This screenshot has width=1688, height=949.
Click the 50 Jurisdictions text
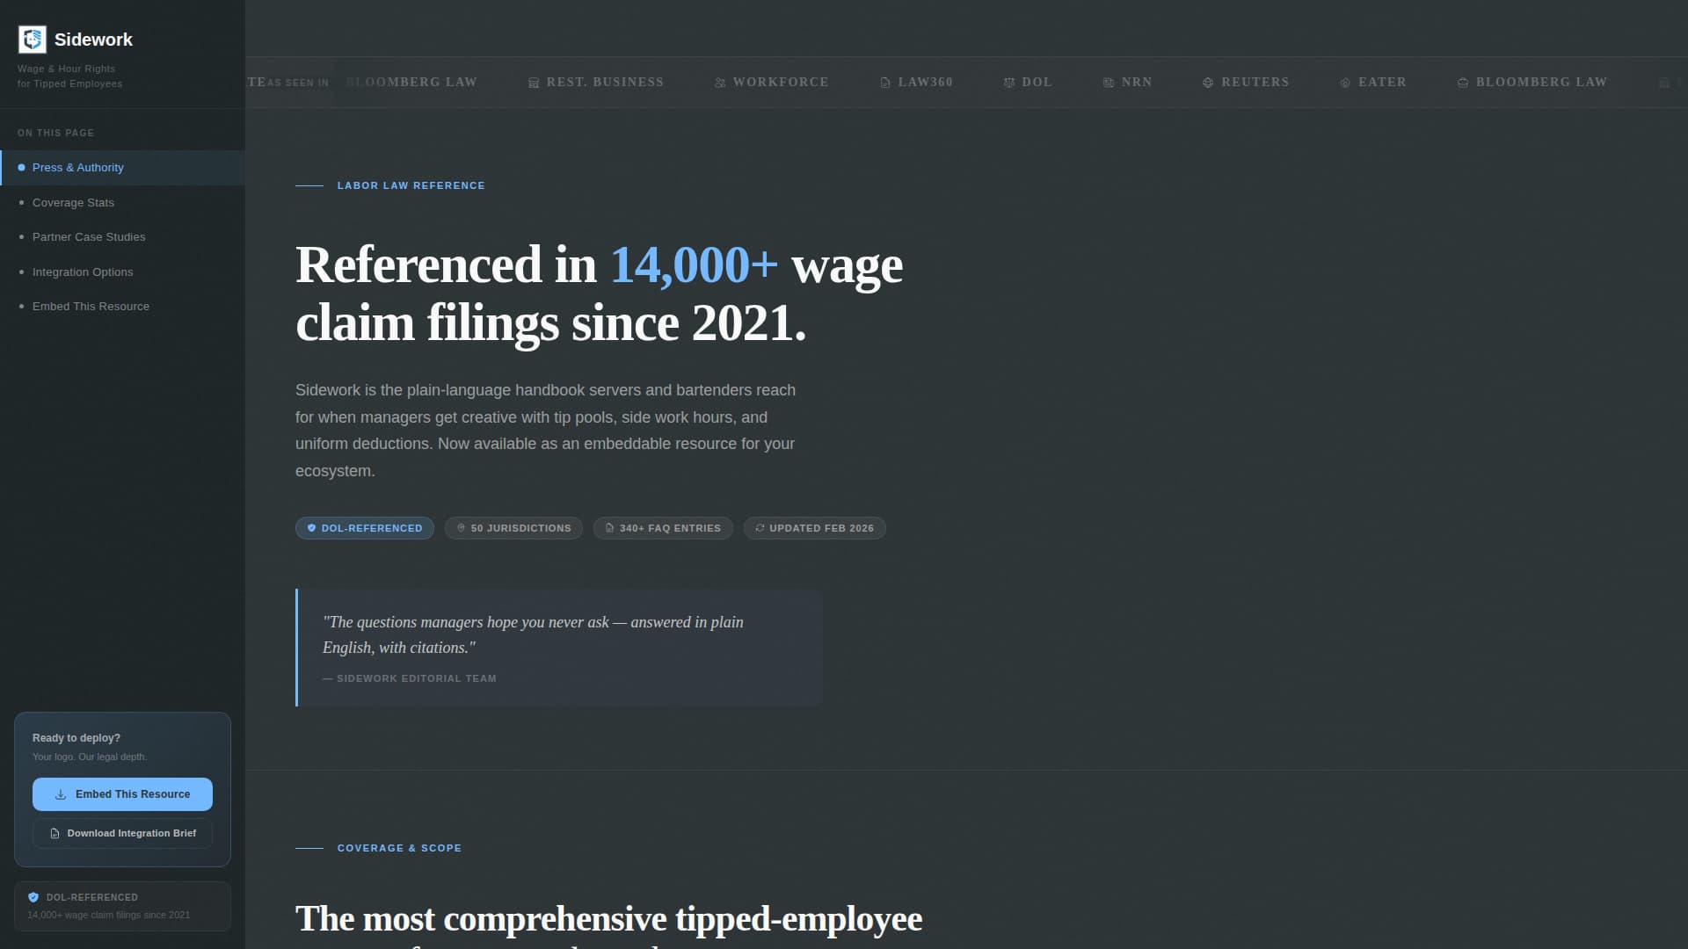520,528
